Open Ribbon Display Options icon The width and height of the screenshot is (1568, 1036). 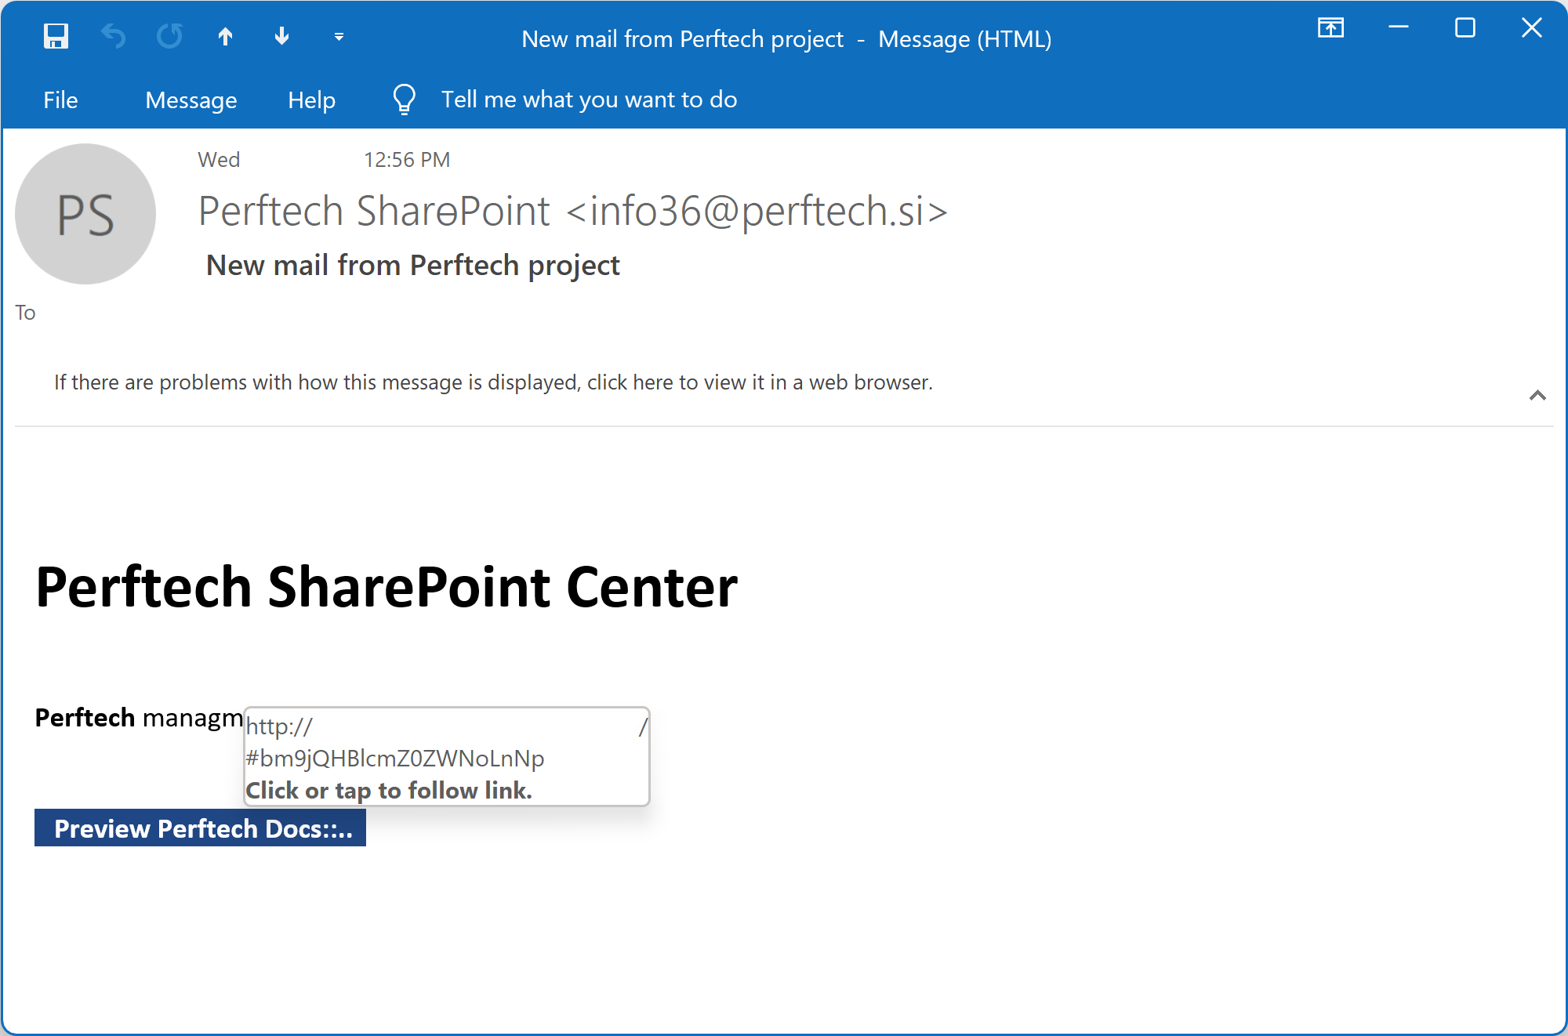click(x=1330, y=29)
